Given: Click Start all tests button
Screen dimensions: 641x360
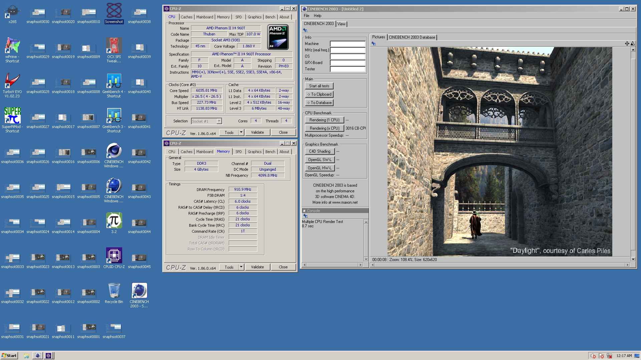Looking at the screenshot, I should click(x=319, y=86).
